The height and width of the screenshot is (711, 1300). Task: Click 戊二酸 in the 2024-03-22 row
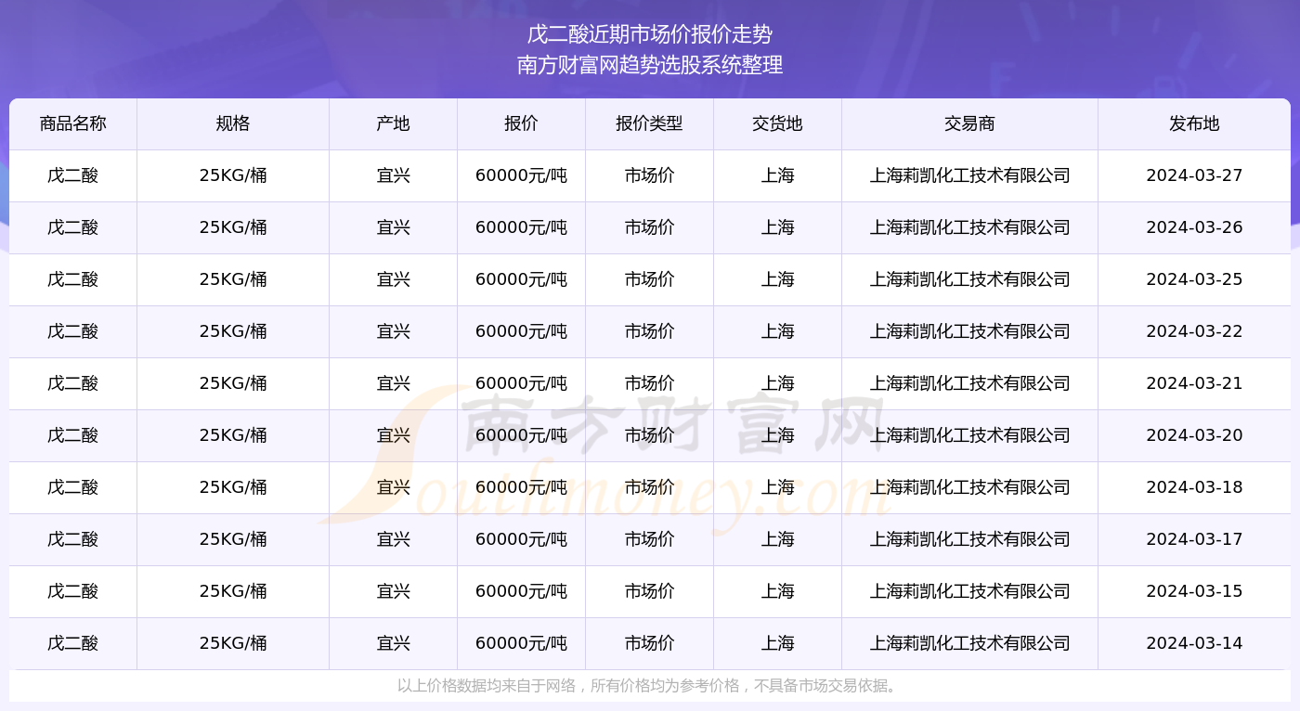[73, 331]
